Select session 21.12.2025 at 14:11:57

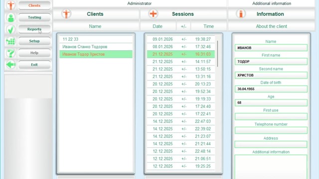click(181, 62)
